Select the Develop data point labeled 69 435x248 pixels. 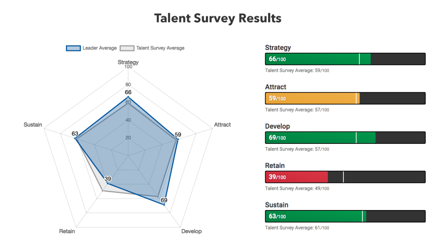164,204
